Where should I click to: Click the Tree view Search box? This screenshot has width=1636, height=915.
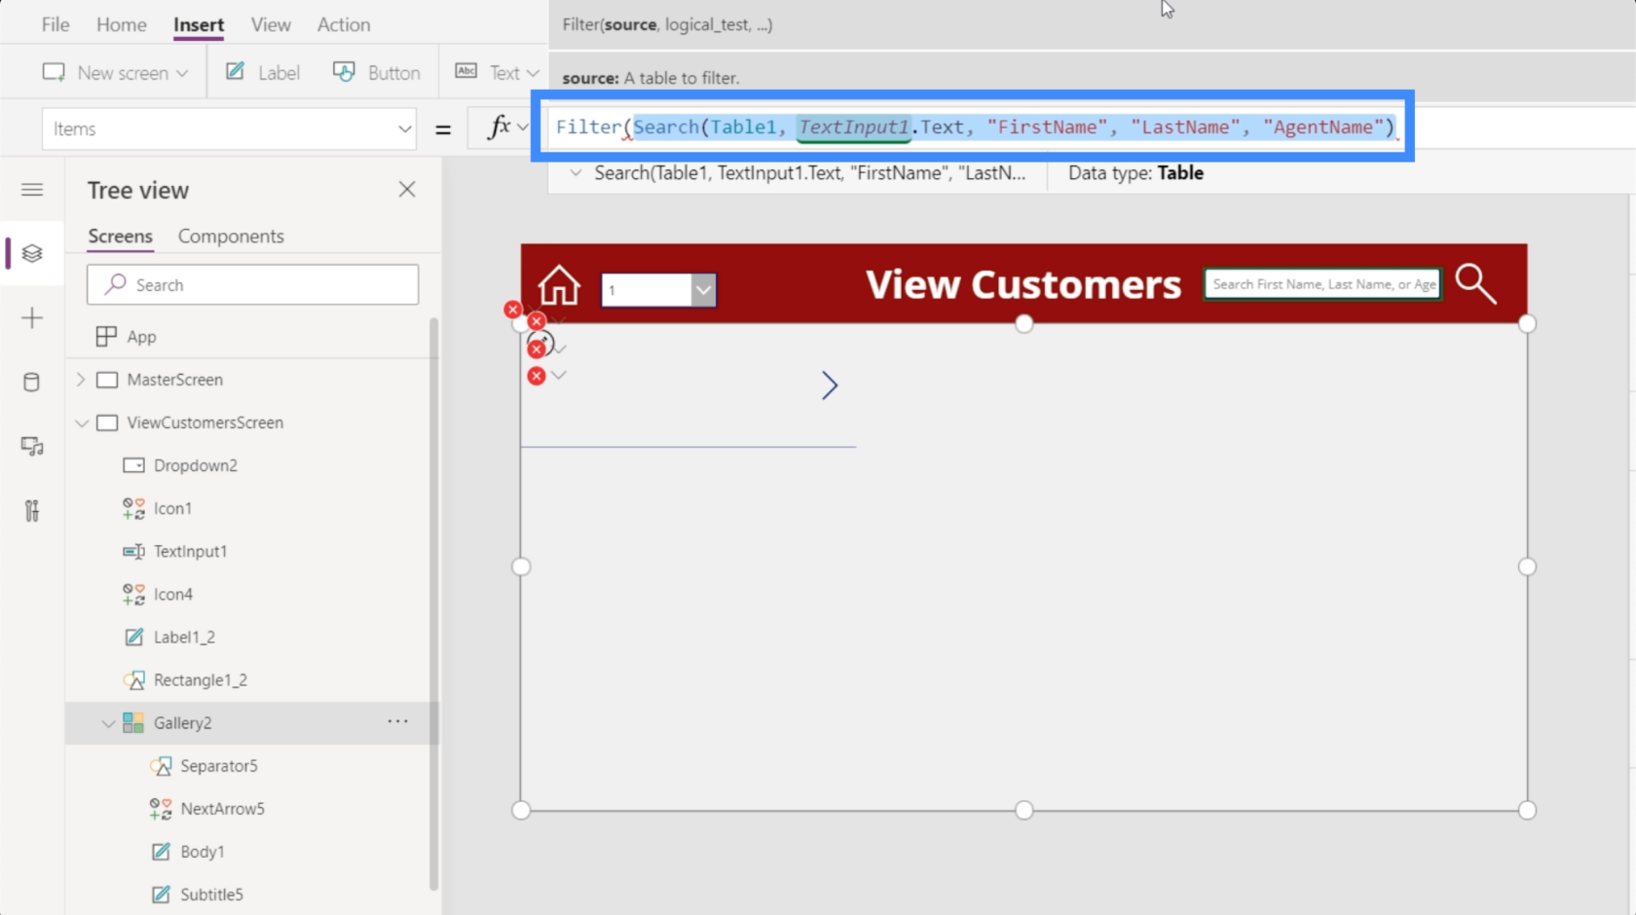click(x=253, y=284)
